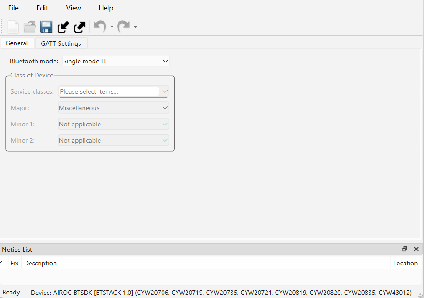The width and height of the screenshot is (424, 298).
Task: Open the View menu
Action: coord(74,8)
